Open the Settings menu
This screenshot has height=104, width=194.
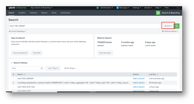(x=137, y=8)
